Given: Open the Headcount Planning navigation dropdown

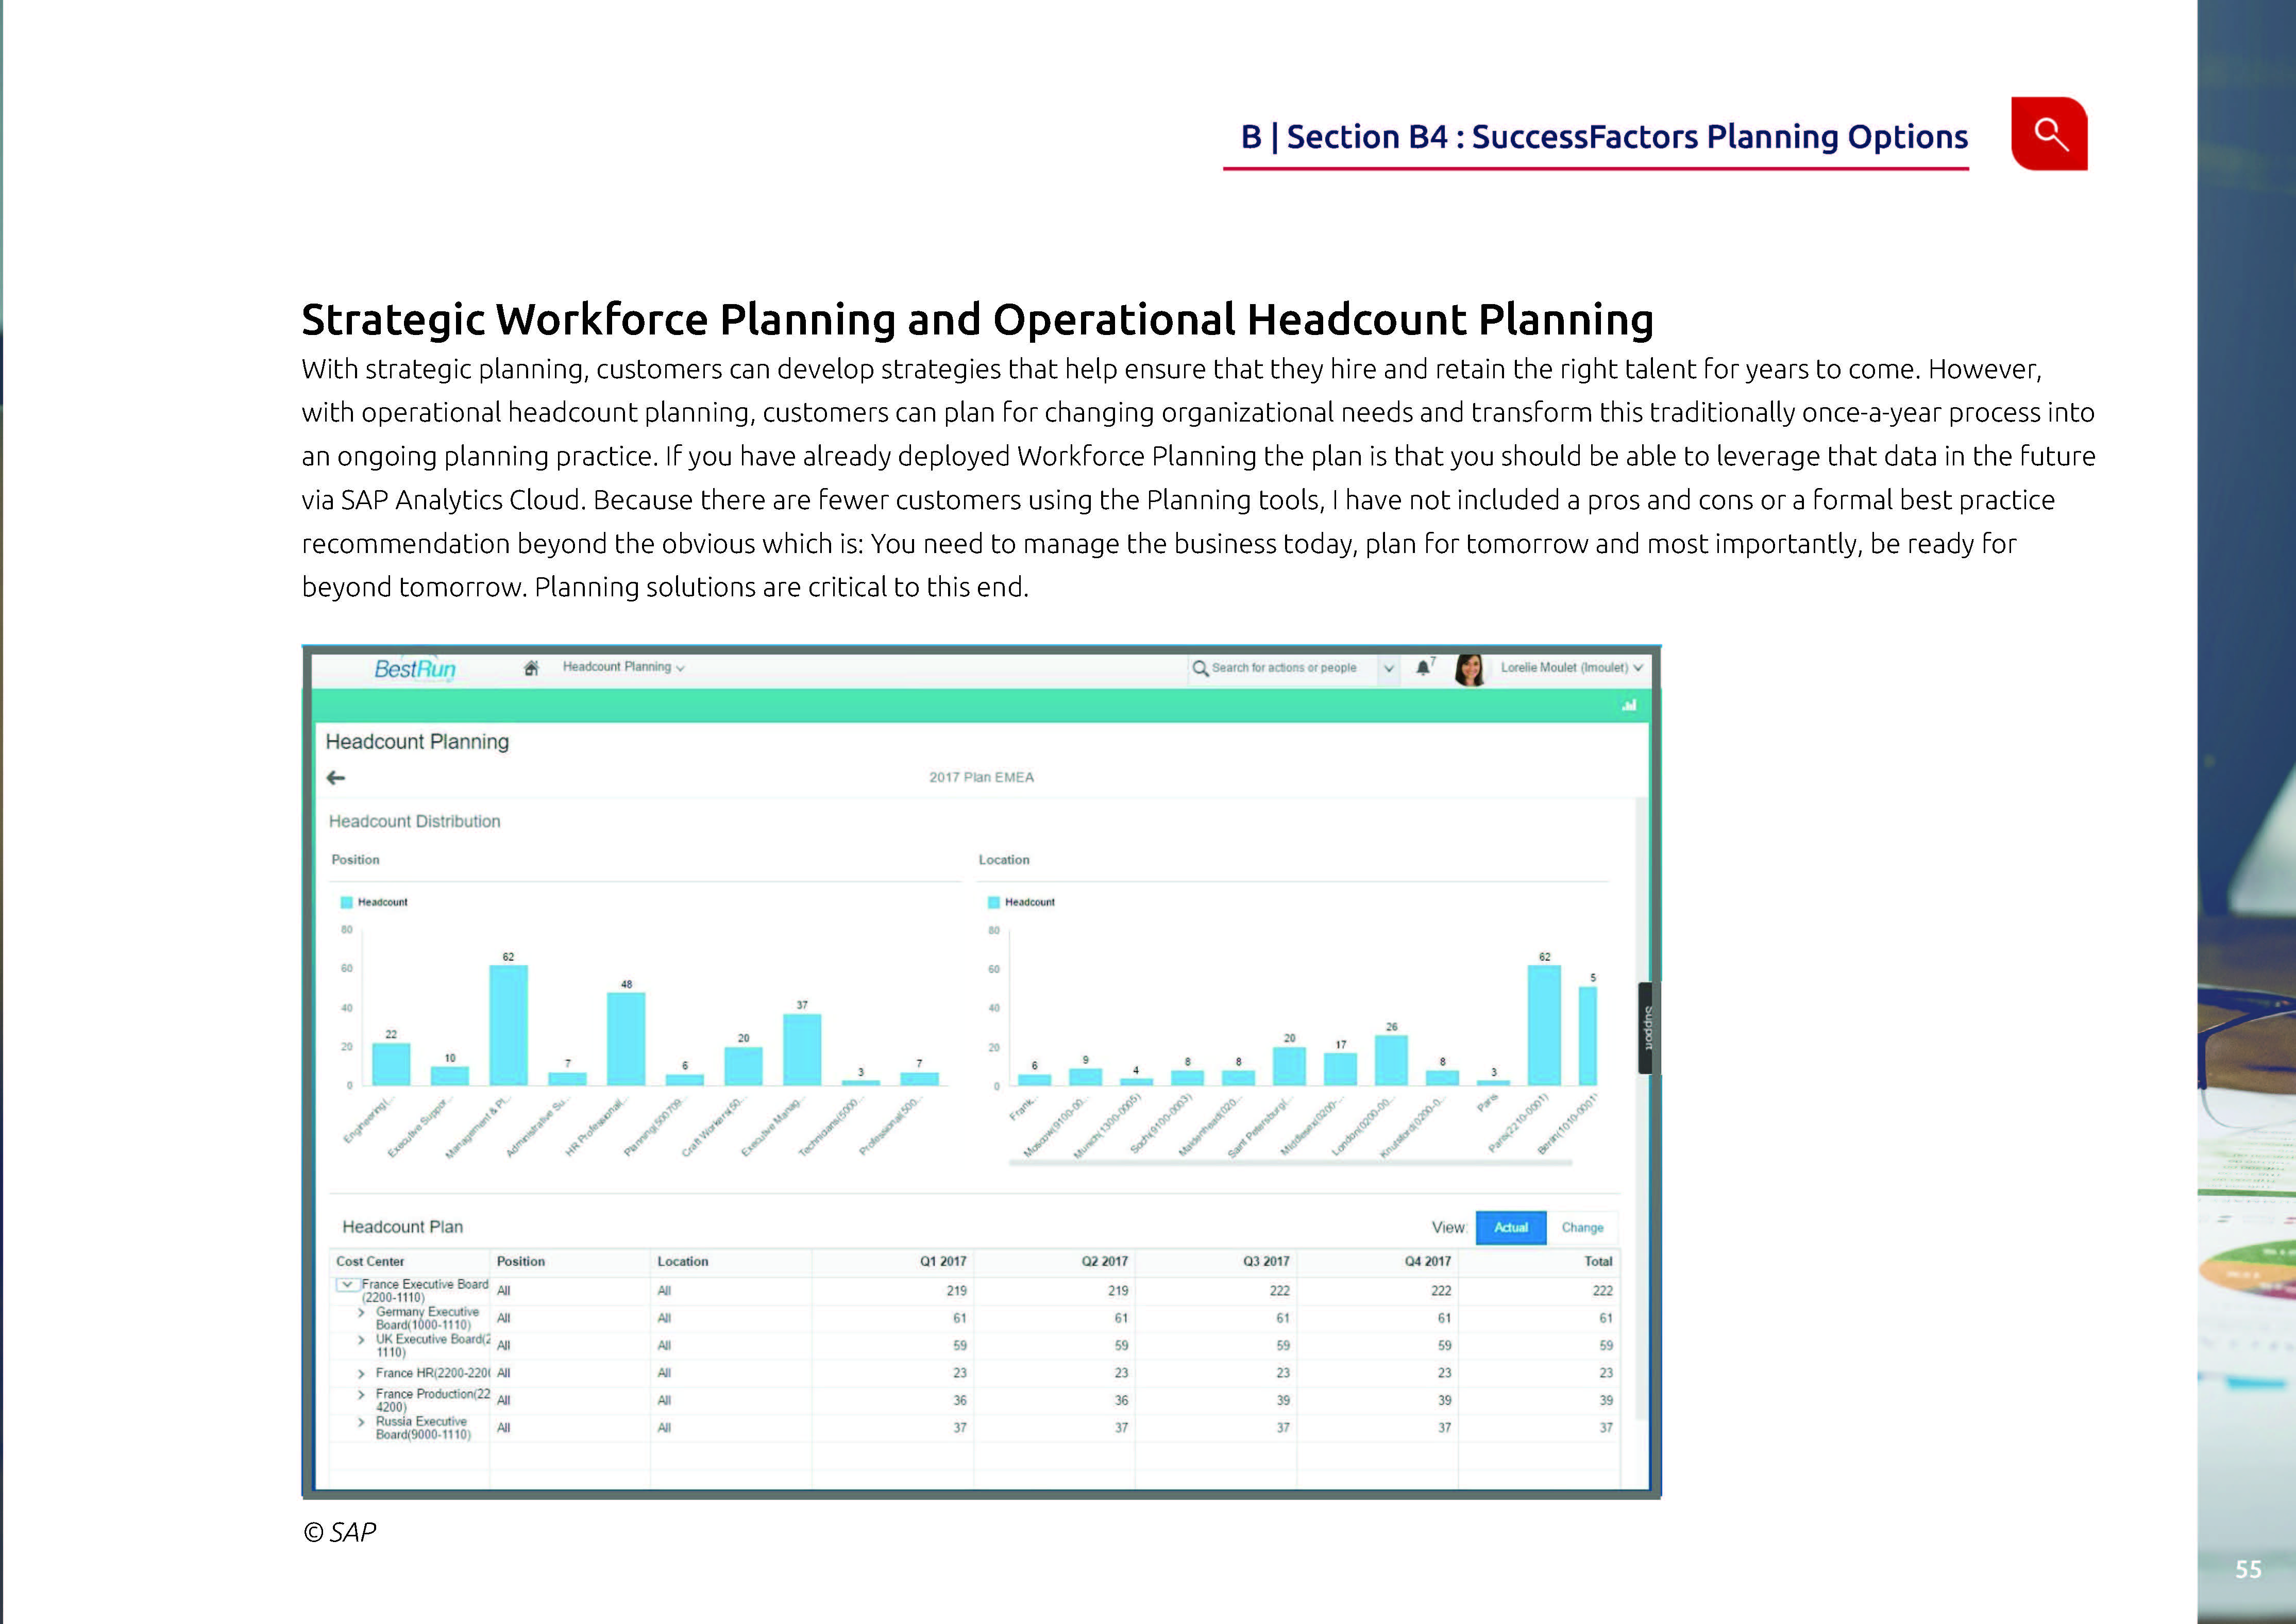Looking at the screenshot, I should point(623,667).
